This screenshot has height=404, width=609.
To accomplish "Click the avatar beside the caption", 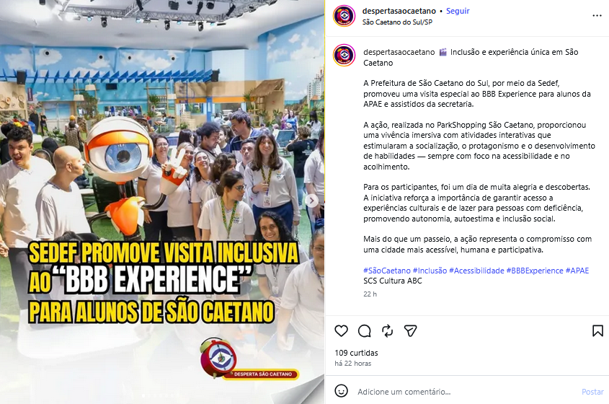I will pyautogui.click(x=344, y=56).
